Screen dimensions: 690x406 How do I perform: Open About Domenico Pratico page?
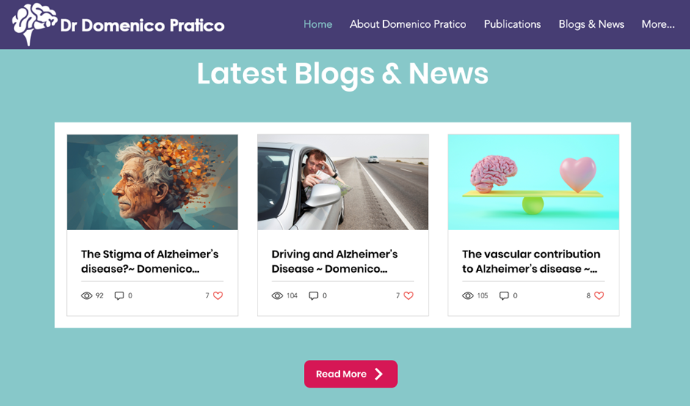408,24
